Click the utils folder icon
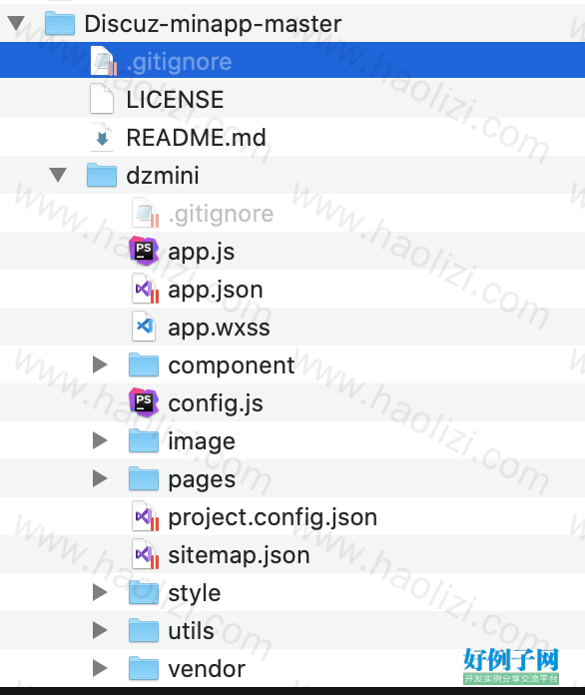 (x=144, y=630)
